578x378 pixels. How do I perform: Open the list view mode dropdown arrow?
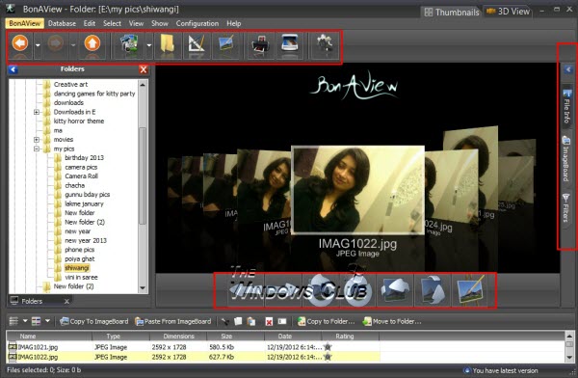point(25,321)
